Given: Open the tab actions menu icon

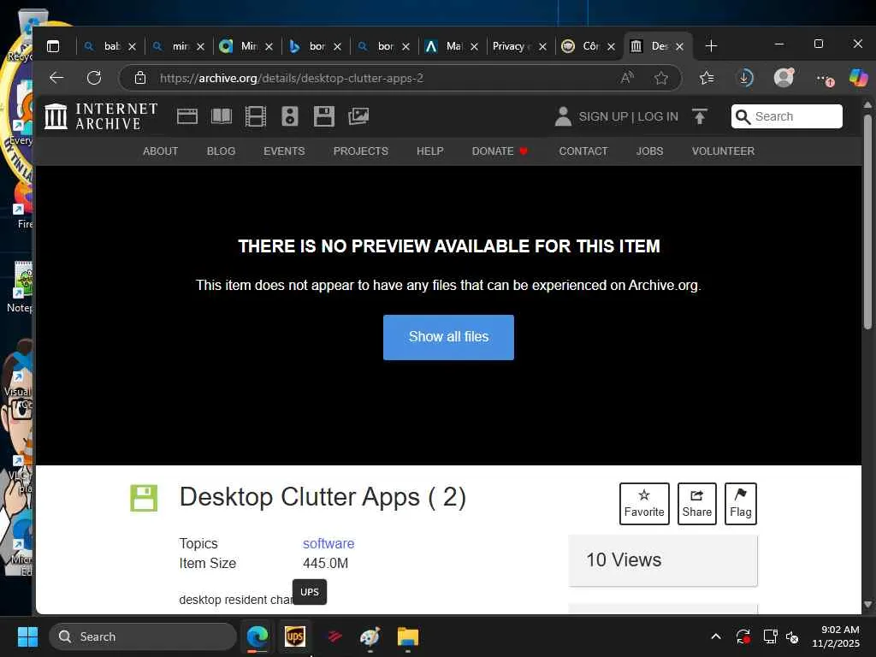Looking at the screenshot, I should click(53, 46).
